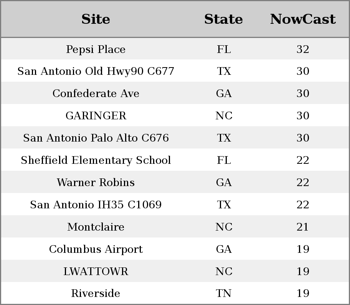The width and height of the screenshot is (350, 305).
Task: Select Sheffield Elementary School row
Action: (175, 160)
